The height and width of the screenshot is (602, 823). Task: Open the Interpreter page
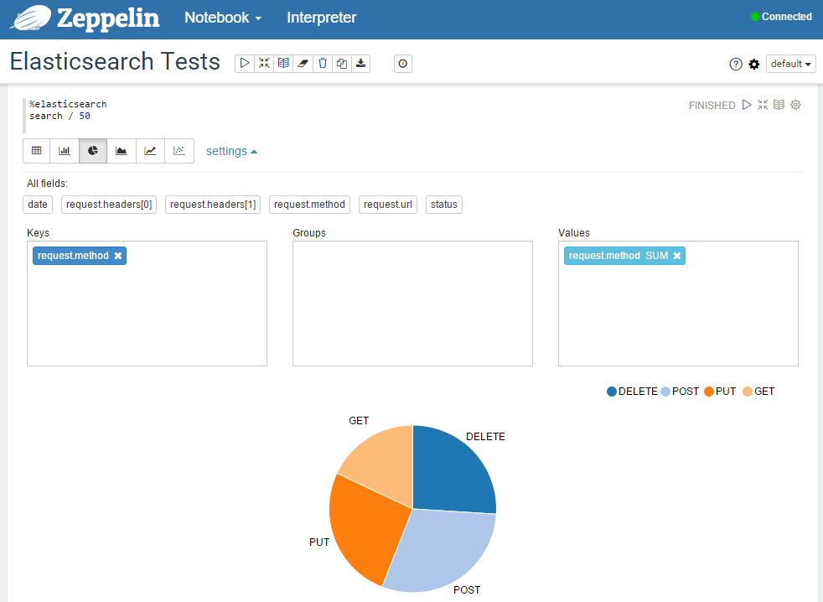pyautogui.click(x=321, y=18)
